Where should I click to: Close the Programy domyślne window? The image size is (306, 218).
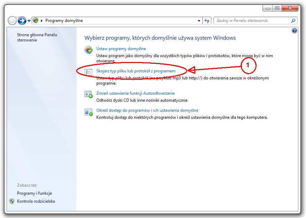click(x=290, y=8)
